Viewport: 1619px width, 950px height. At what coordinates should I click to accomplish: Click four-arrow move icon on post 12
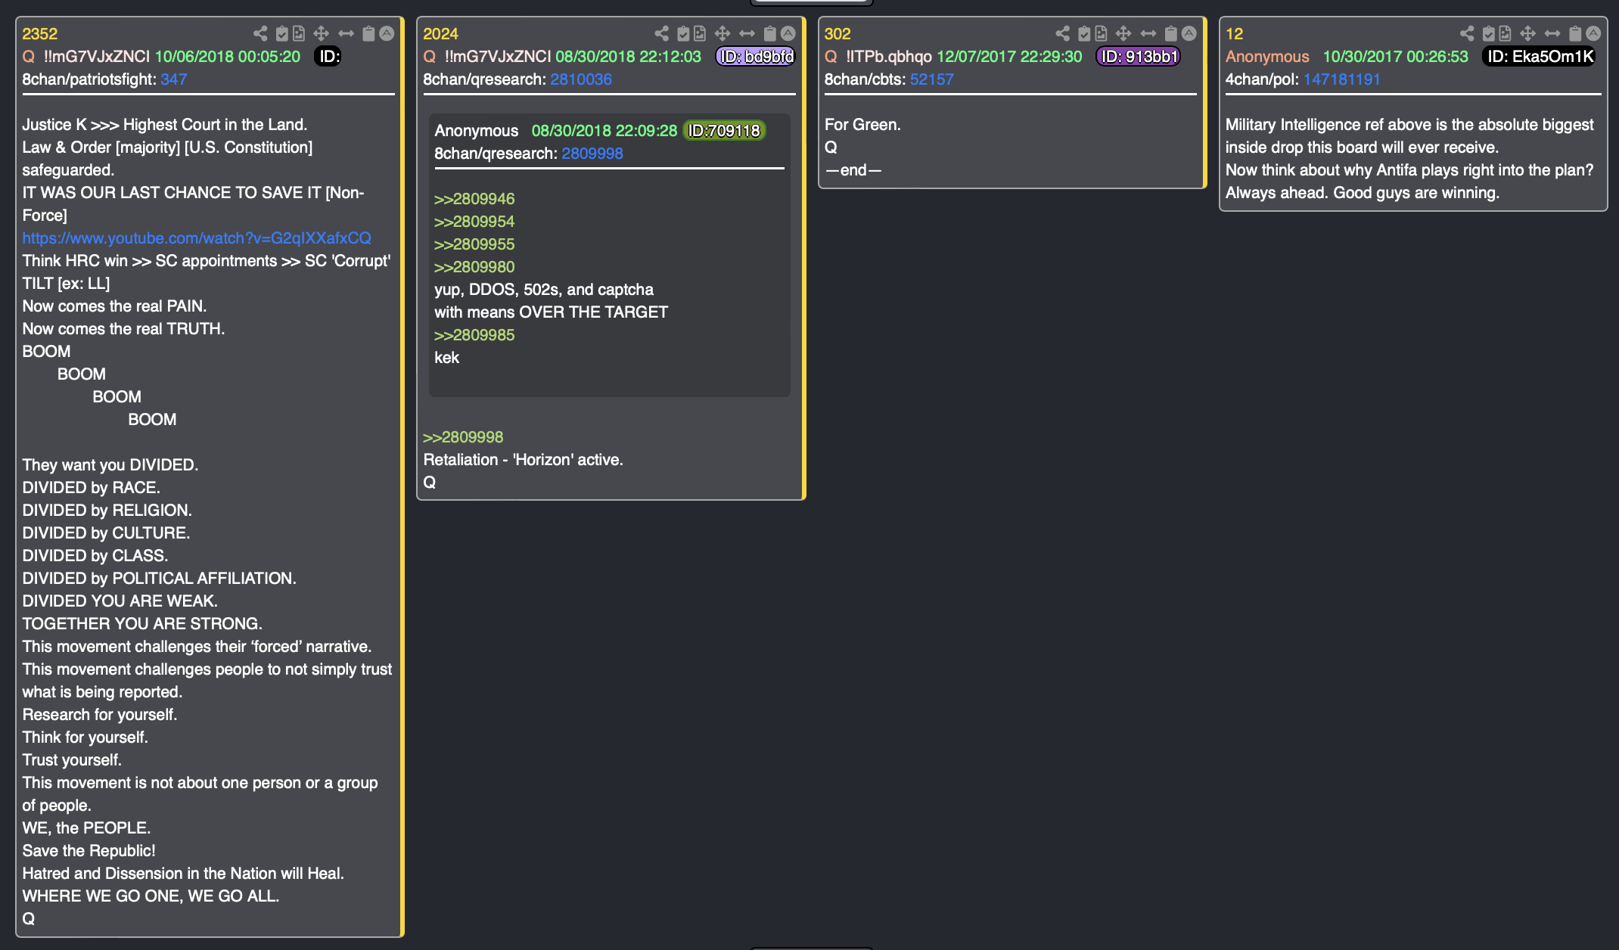tap(1527, 33)
